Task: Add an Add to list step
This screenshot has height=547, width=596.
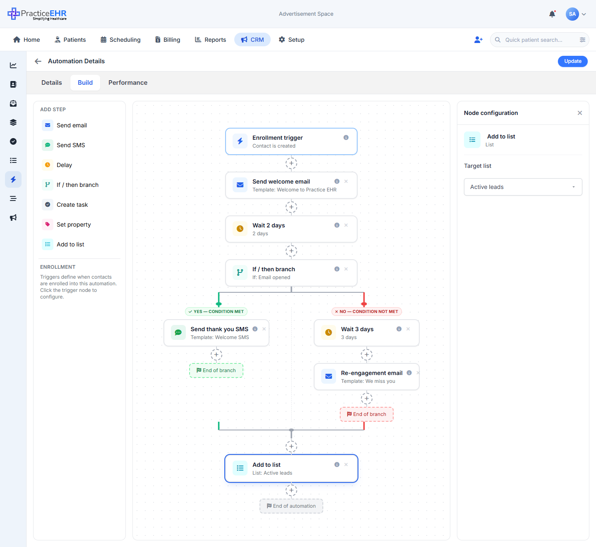Action: click(79, 244)
